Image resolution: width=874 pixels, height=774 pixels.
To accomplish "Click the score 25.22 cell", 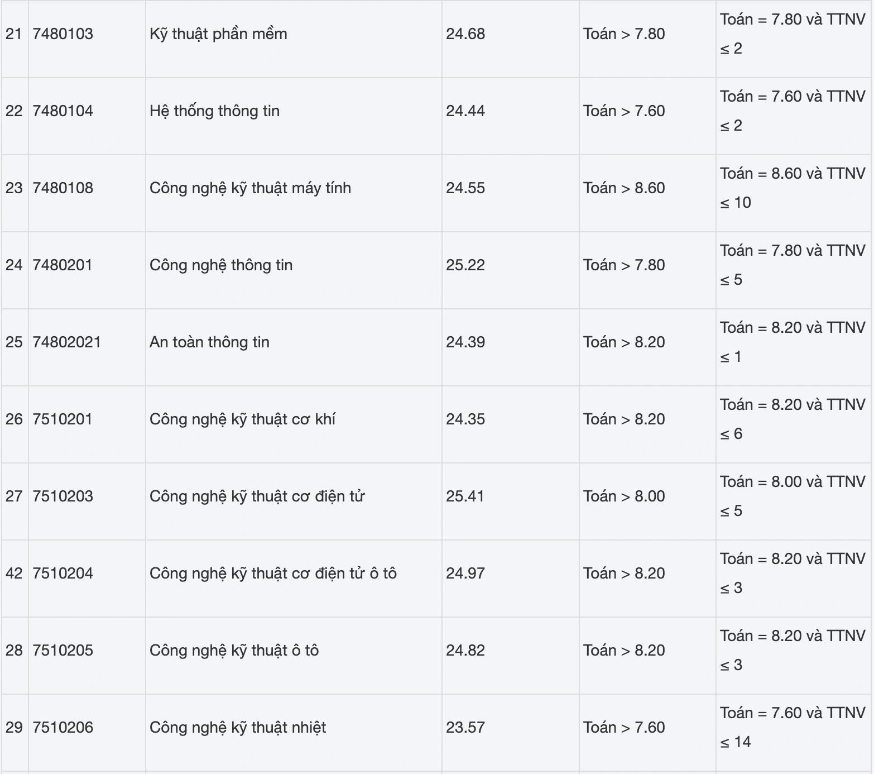I will tap(465, 265).
